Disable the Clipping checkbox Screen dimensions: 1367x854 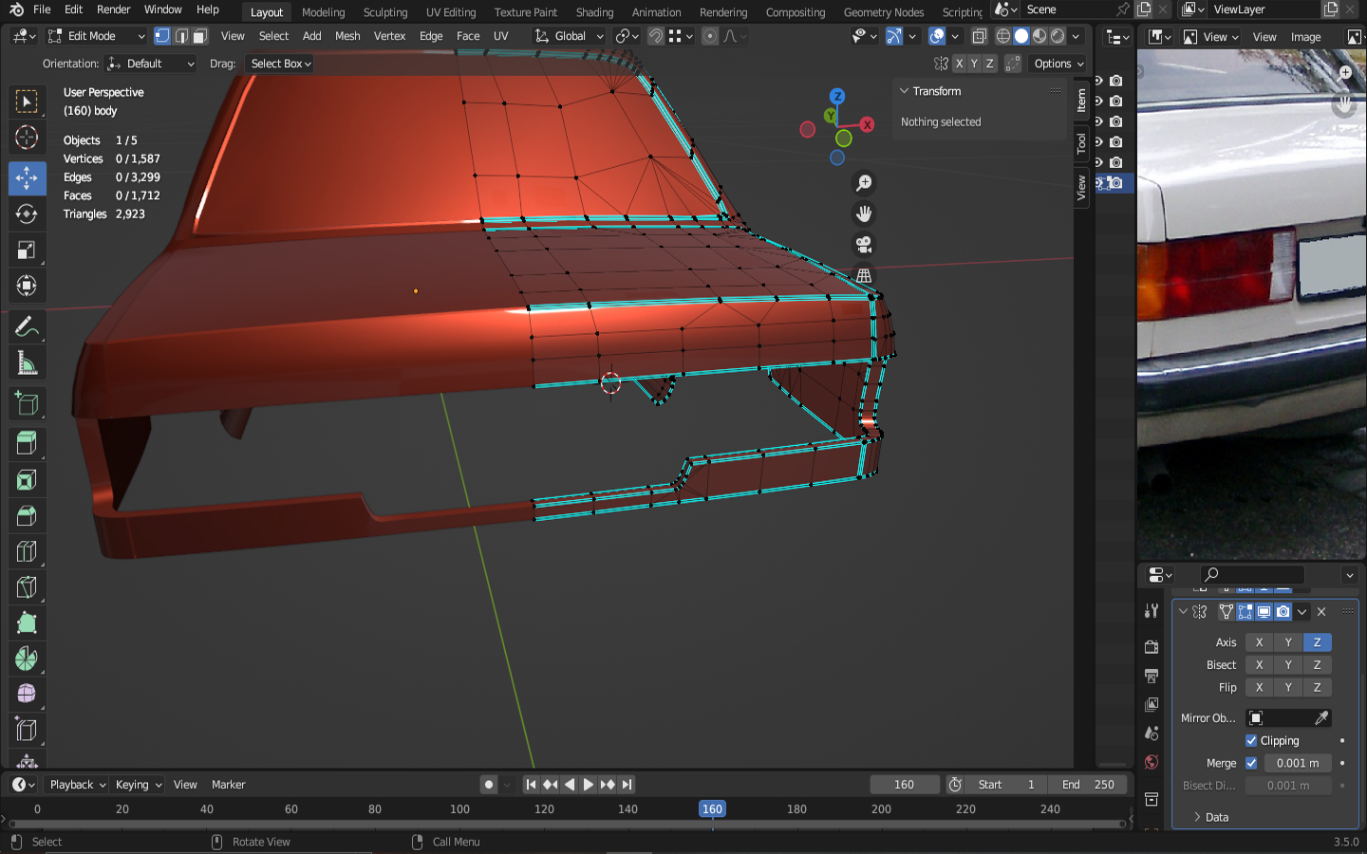(1251, 741)
